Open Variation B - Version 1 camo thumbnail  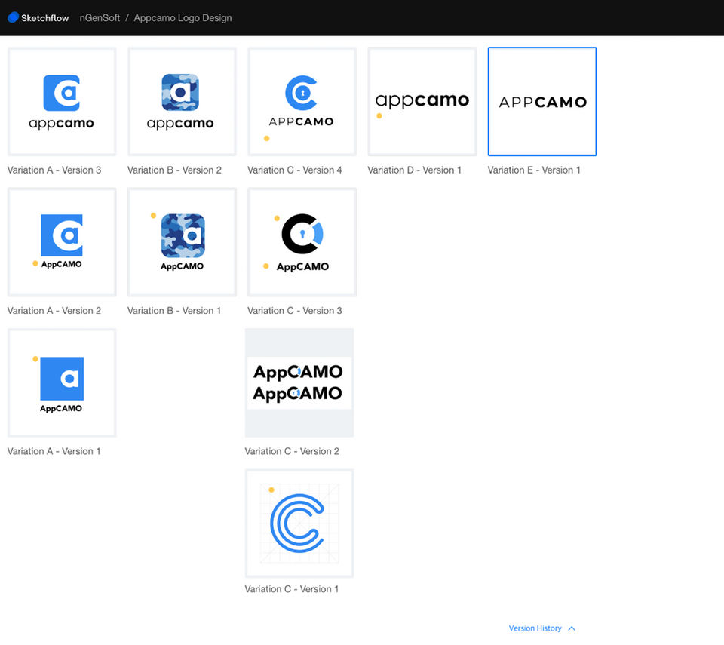point(182,242)
